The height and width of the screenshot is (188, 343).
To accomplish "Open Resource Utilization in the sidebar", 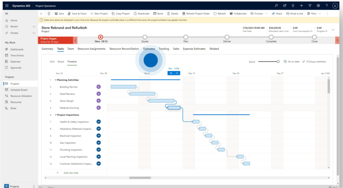I will (x=20, y=96).
